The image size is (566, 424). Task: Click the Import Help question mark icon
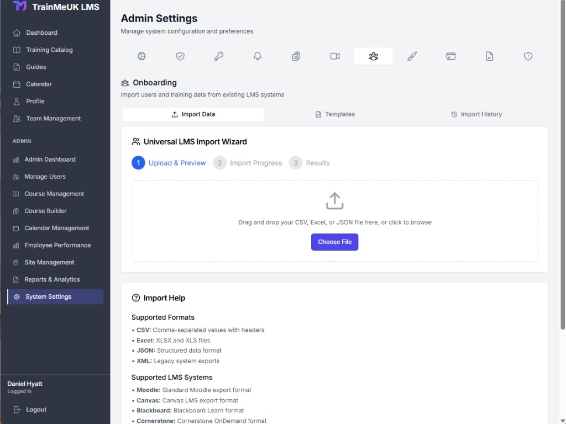[136, 298]
